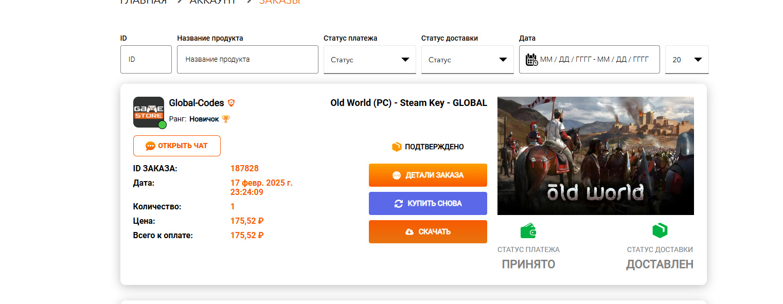Click the КУПИТЬ СНОВА button
783x304 pixels.
coord(428,203)
